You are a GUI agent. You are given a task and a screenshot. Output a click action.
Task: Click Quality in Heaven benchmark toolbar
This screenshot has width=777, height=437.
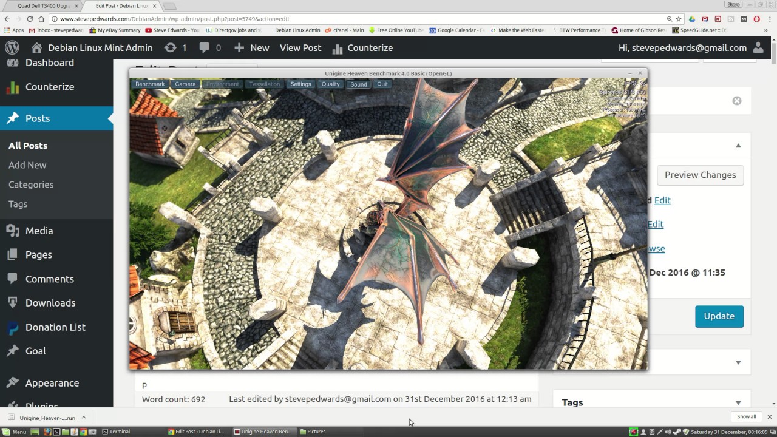coord(331,84)
